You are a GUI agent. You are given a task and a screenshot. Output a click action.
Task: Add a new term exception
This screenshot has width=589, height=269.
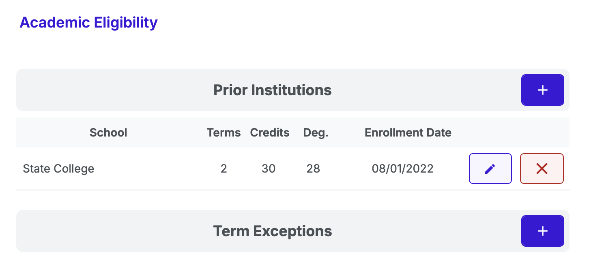click(542, 231)
